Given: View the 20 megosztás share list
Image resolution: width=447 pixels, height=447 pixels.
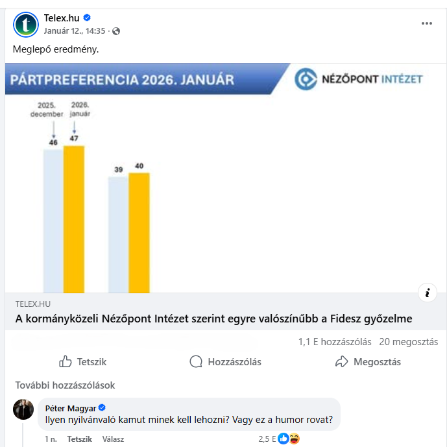Looking at the screenshot, I should coord(409,342).
